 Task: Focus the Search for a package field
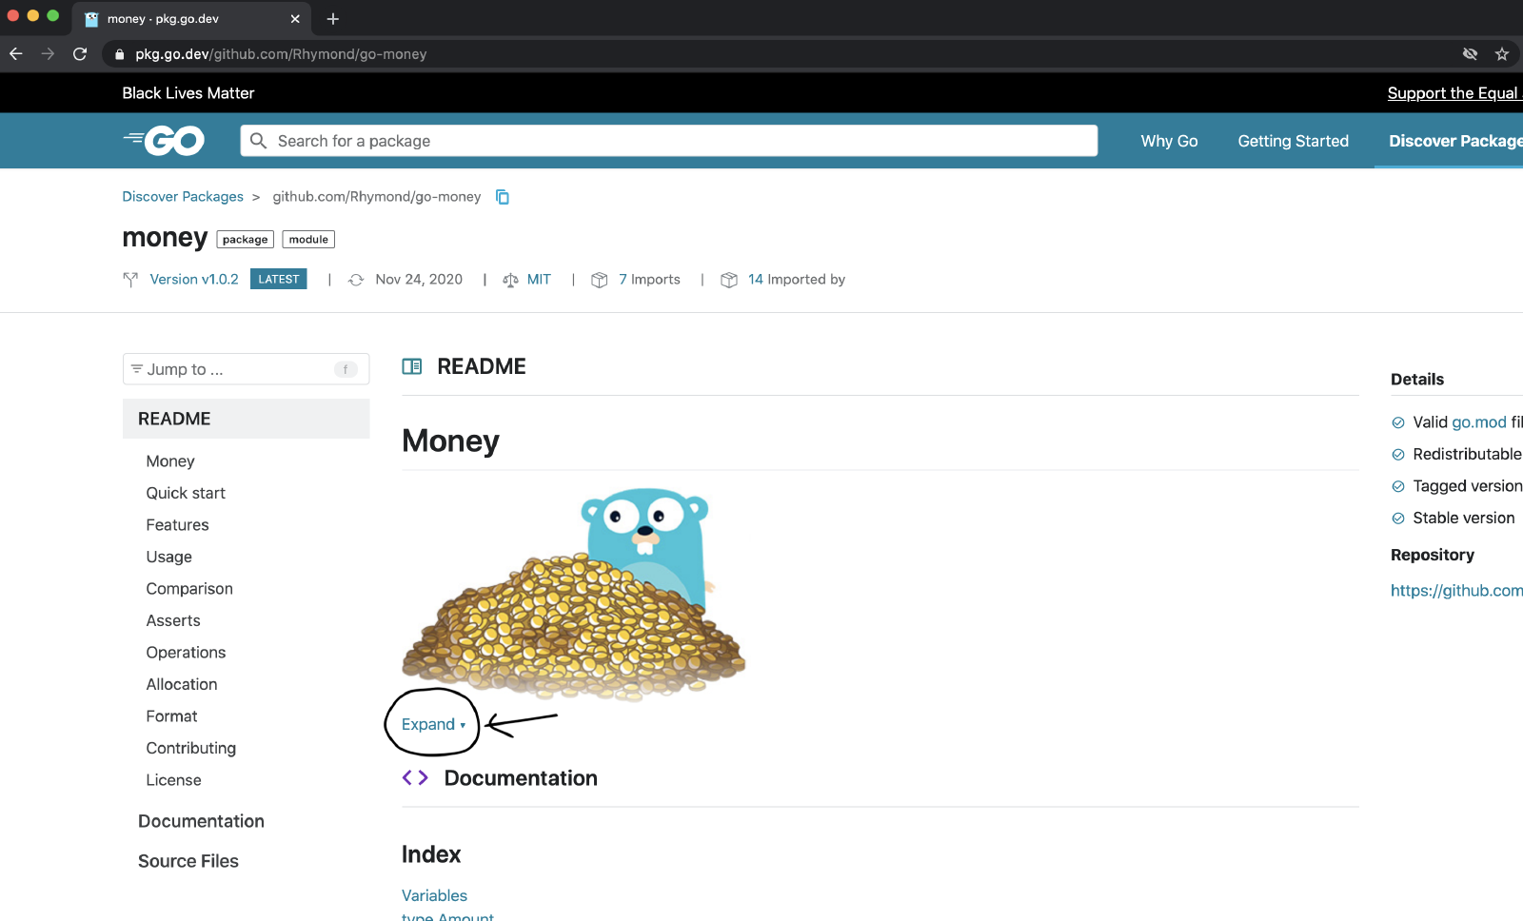pyautogui.click(x=668, y=141)
